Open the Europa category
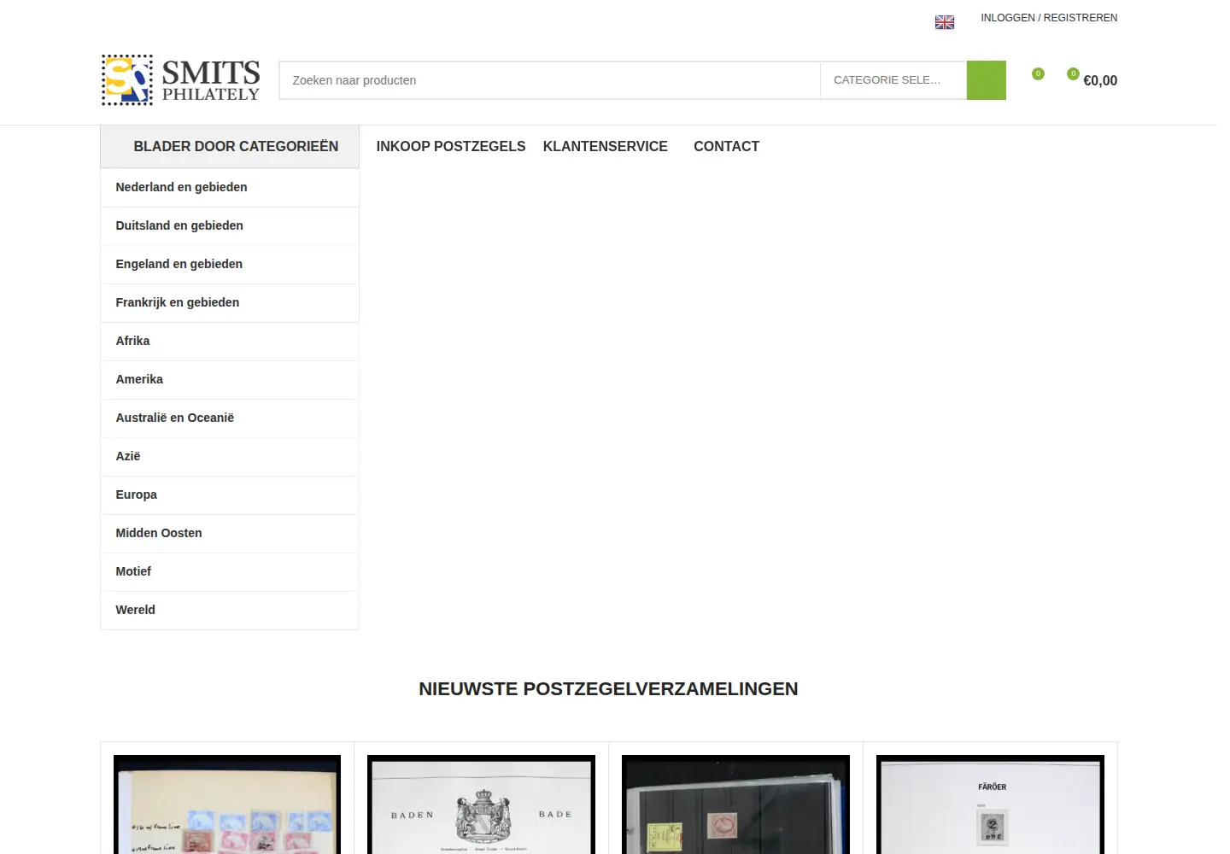The width and height of the screenshot is (1230, 854). click(x=230, y=494)
